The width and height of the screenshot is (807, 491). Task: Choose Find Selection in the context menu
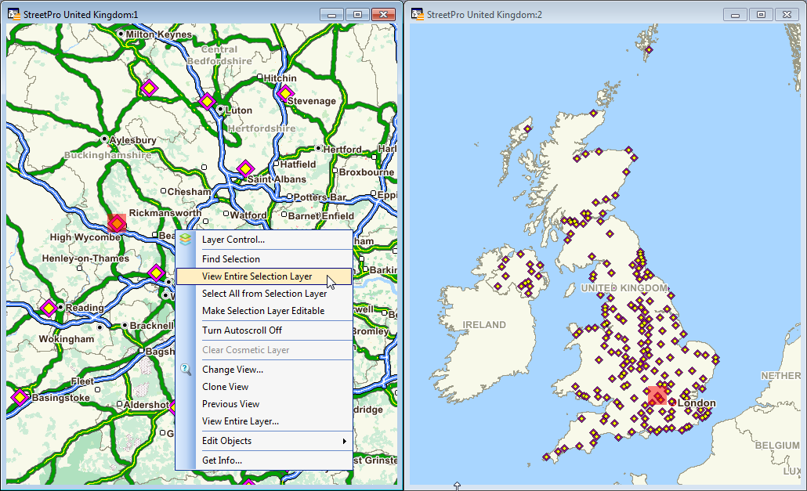(x=264, y=259)
